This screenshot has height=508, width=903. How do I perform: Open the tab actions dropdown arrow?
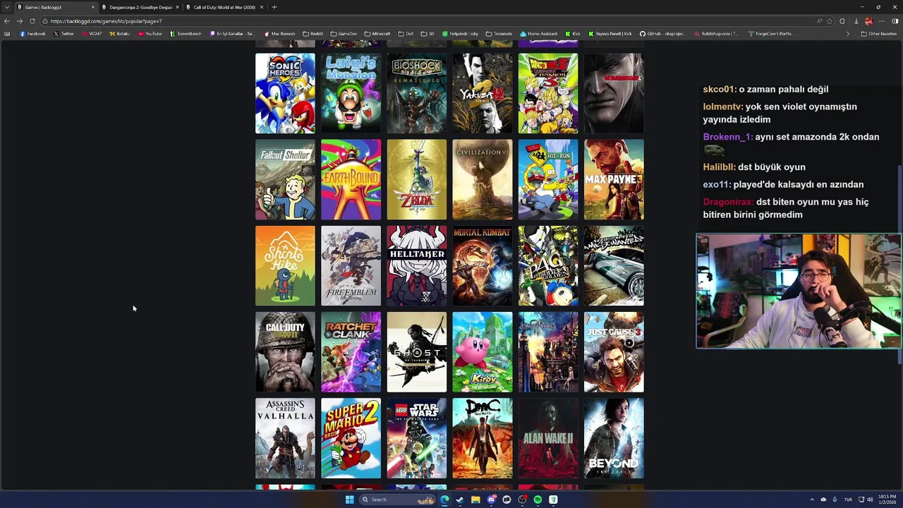(6, 7)
